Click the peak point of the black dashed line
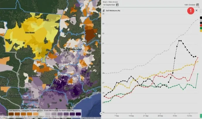 click(x=179, y=41)
